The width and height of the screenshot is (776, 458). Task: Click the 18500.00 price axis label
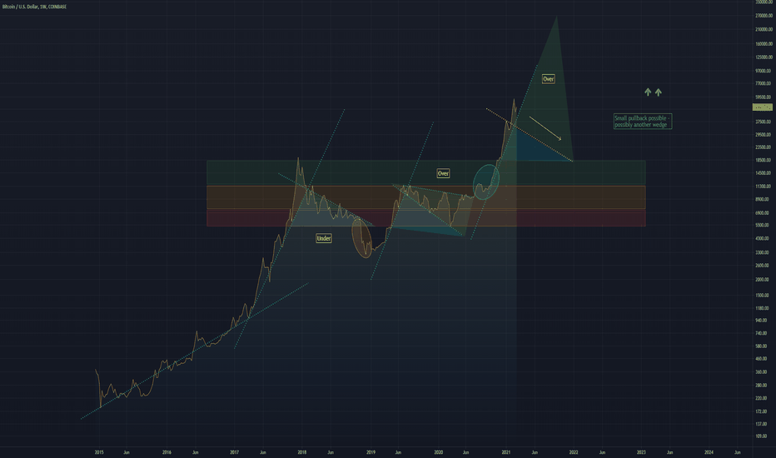pos(764,161)
